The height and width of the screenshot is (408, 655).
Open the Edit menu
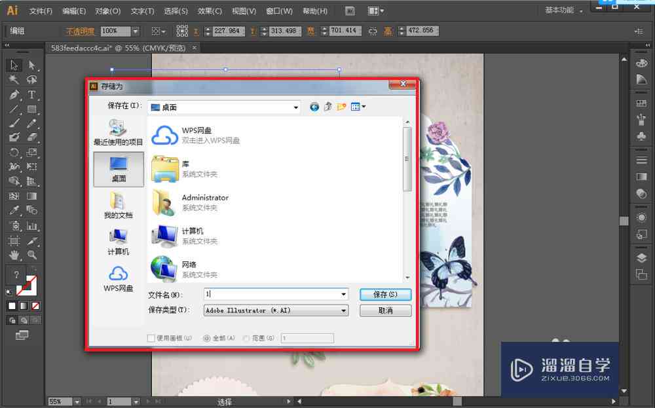click(x=74, y=11)
